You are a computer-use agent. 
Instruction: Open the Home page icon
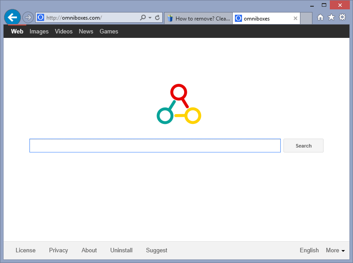320,17
